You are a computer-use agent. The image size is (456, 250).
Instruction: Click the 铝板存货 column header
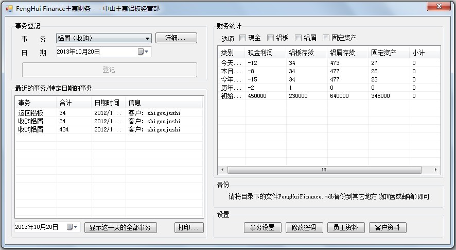coord(307,53)
